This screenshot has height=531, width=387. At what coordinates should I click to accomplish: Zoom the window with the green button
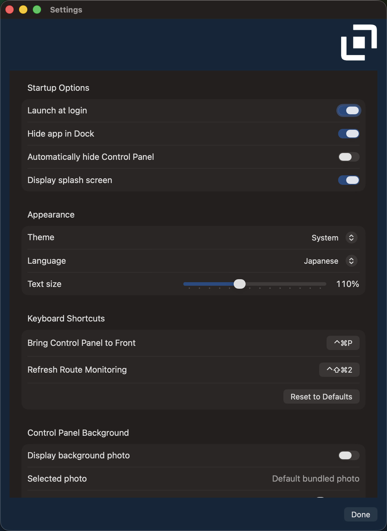pos(37,10)
